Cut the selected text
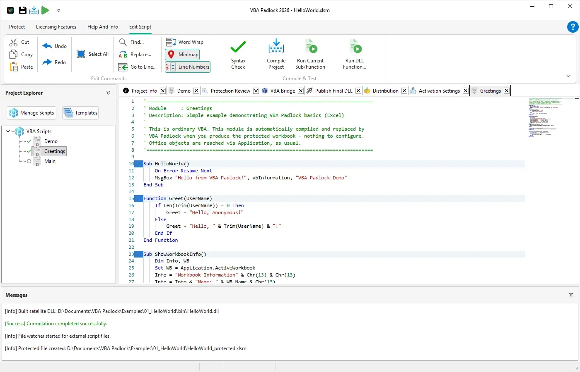Image resolution: width=580 pixels, height=372 pixels. tap(19, 42)
